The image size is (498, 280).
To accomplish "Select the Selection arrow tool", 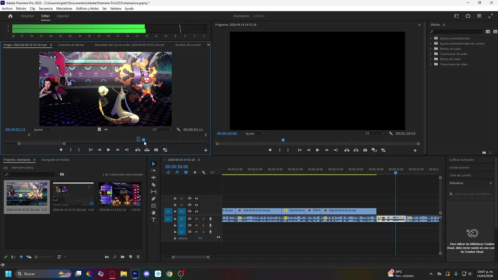I will click(153, 164).
